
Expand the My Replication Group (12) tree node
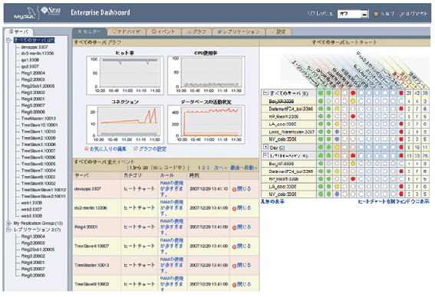click(8, 223)
